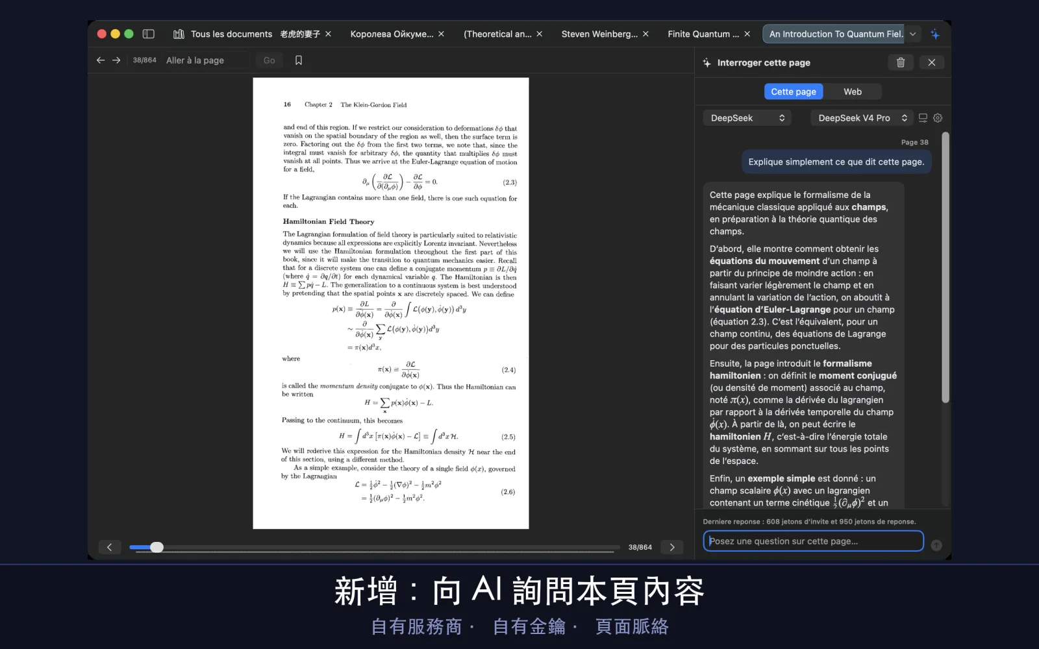
Task: Switch to the (Theoretical an... tab
Action: (x=497, y=34)
